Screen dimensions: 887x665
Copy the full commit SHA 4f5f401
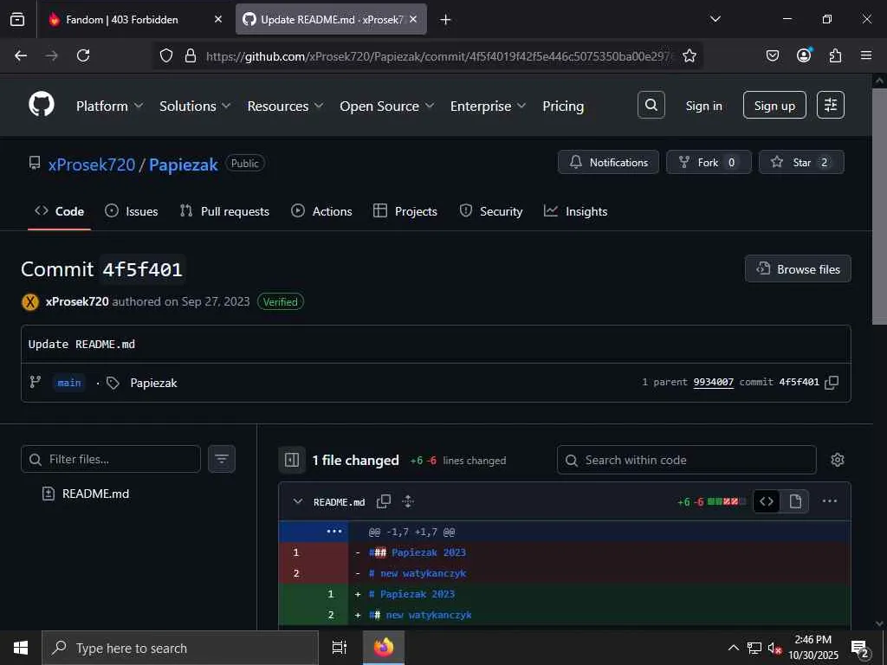(832, 382)
